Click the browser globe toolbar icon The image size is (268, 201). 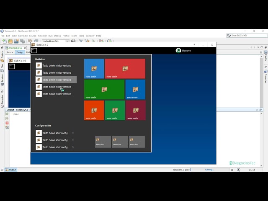(x=73, y=41)
